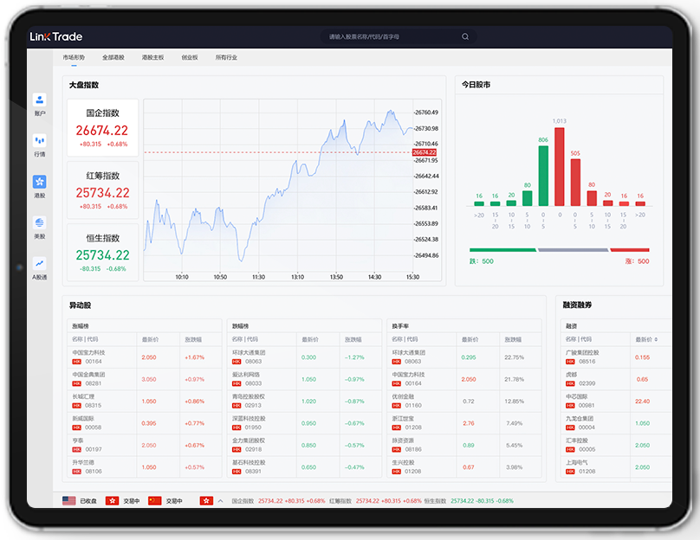Switch to the 港股主板 tab
Viewport: 700px width, 540px height.
click(x=152, y=58)
